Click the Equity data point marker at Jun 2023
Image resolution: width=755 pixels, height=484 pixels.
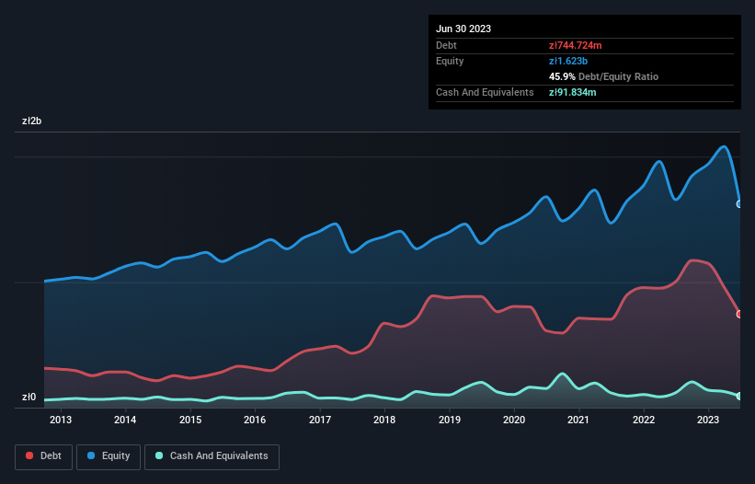coord(739,204)
